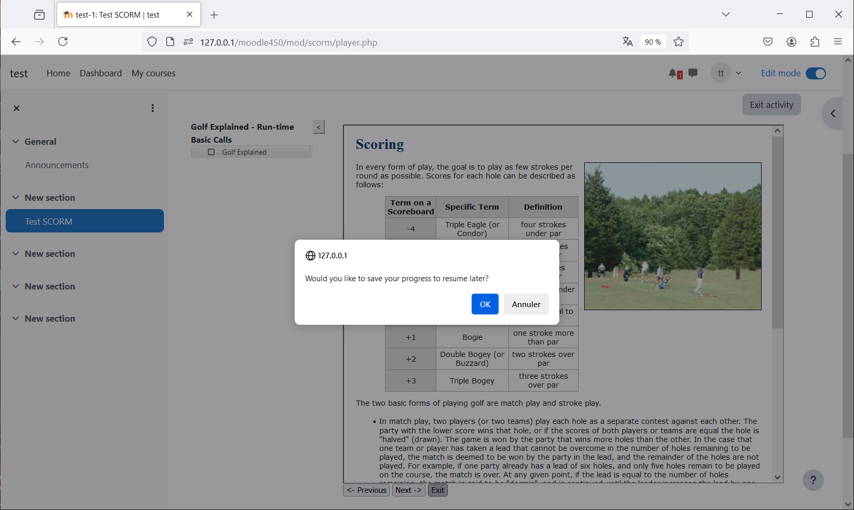
Task: Click the SCORM frame scroll up arrow
Action: tap(777, 131)
